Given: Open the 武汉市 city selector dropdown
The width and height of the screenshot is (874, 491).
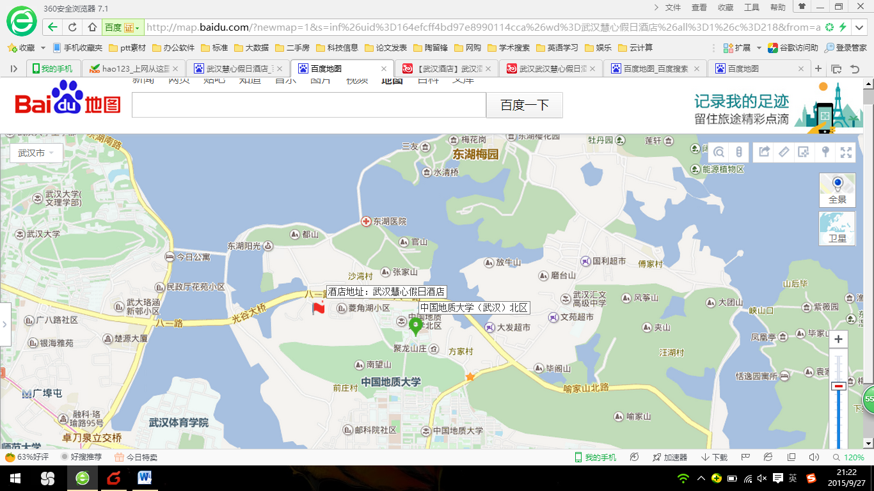Looking at the screenshot, I should (x=36, y=153).
